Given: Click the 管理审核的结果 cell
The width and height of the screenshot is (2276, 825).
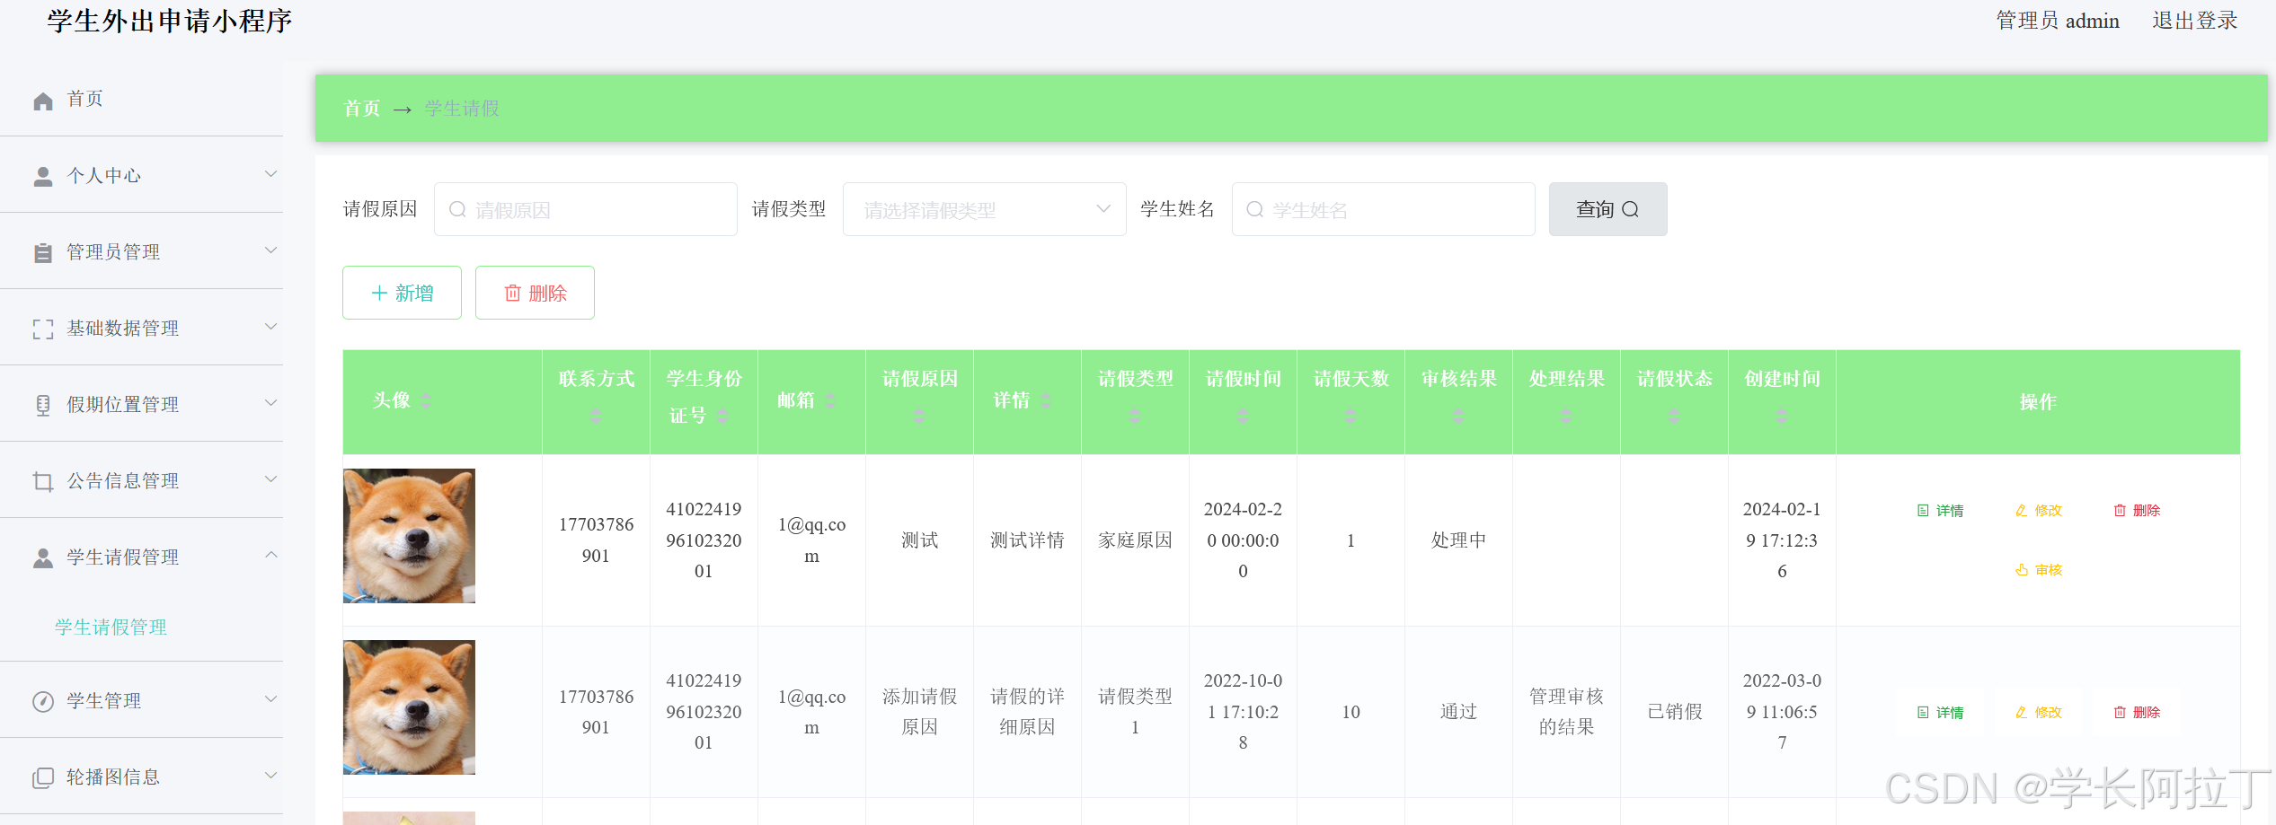Looking at the screenshot, I should pyautogui.click(x=1566, y=712).
